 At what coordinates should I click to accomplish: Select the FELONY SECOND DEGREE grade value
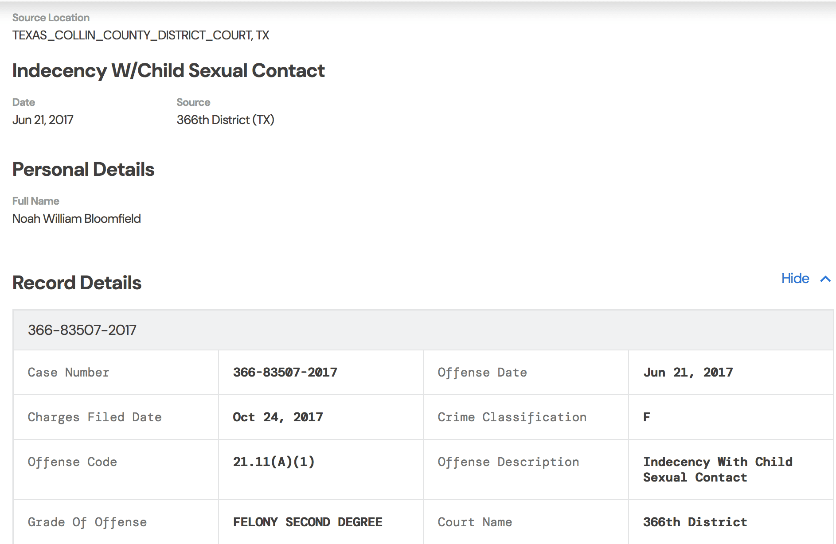pos(308,522)
